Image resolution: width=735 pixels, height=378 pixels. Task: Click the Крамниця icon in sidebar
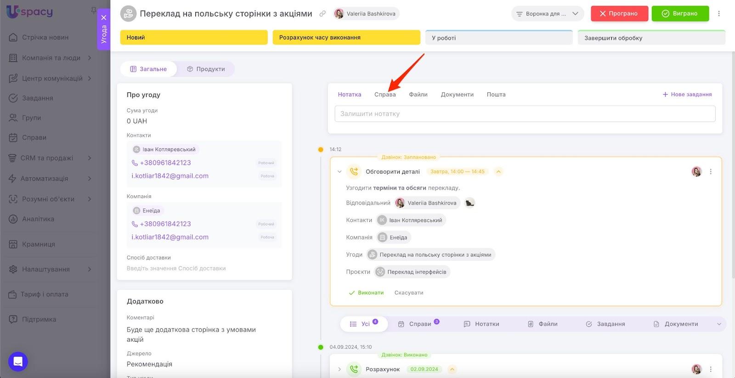click(13, 244)
